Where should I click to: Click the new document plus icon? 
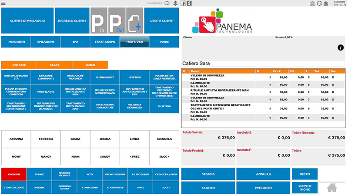click(134, 20)
